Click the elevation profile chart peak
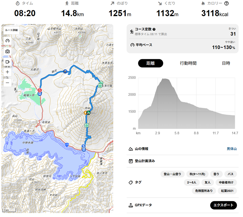This screenshot has height=217, width=243. click(x=165, y=79)
